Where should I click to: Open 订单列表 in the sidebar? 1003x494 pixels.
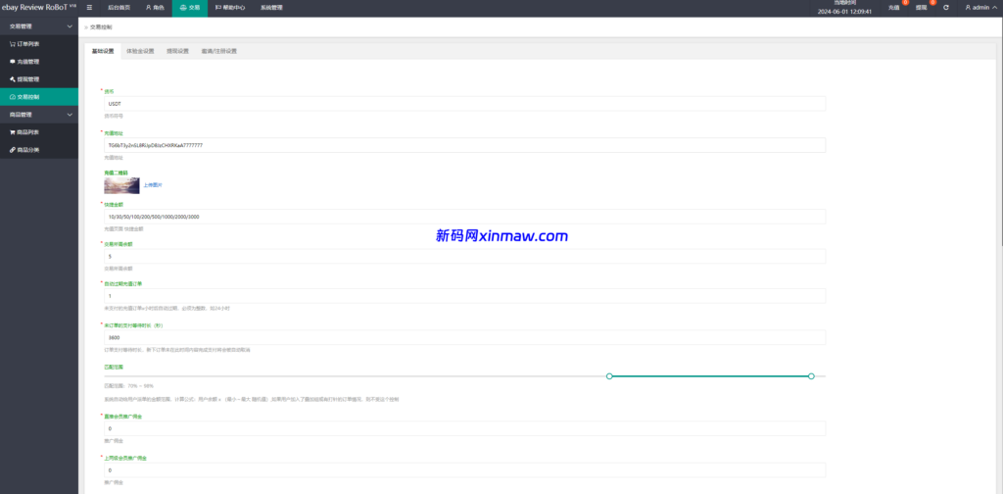point(39,44)
